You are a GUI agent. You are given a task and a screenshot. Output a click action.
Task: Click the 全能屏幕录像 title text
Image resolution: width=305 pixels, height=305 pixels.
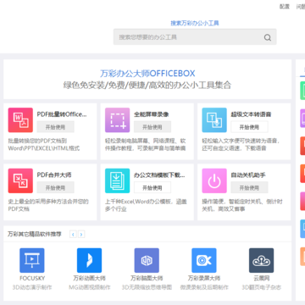(151, 114)
